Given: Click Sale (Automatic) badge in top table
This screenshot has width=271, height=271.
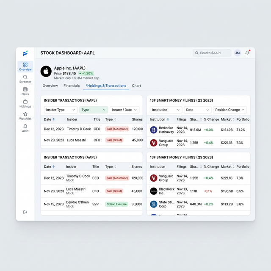Looking at the screenshot, I should (x=117, y=129).
